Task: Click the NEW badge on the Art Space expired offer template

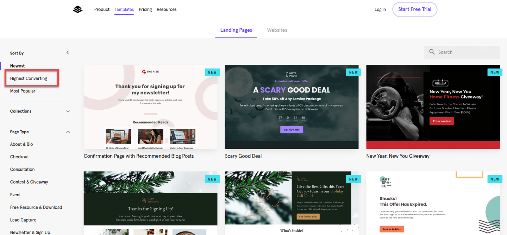Action: click(x=495, y=179)
